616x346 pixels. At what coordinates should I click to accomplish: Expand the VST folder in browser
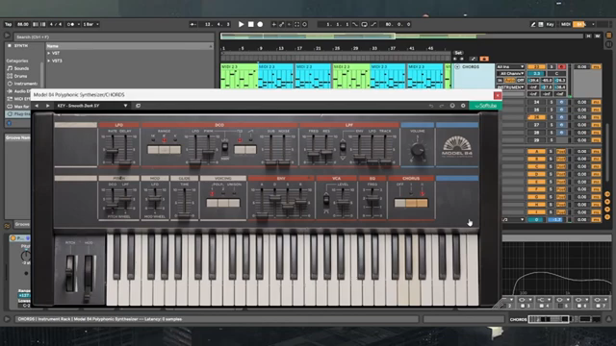tap(49, 53)
